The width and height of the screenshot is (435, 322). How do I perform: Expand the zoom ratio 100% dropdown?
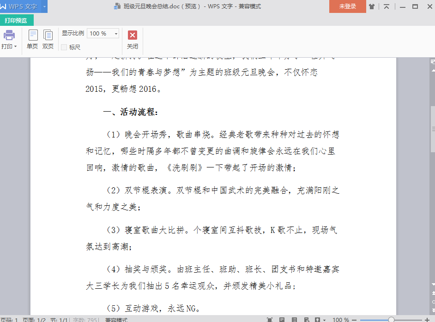coord(115,34)
